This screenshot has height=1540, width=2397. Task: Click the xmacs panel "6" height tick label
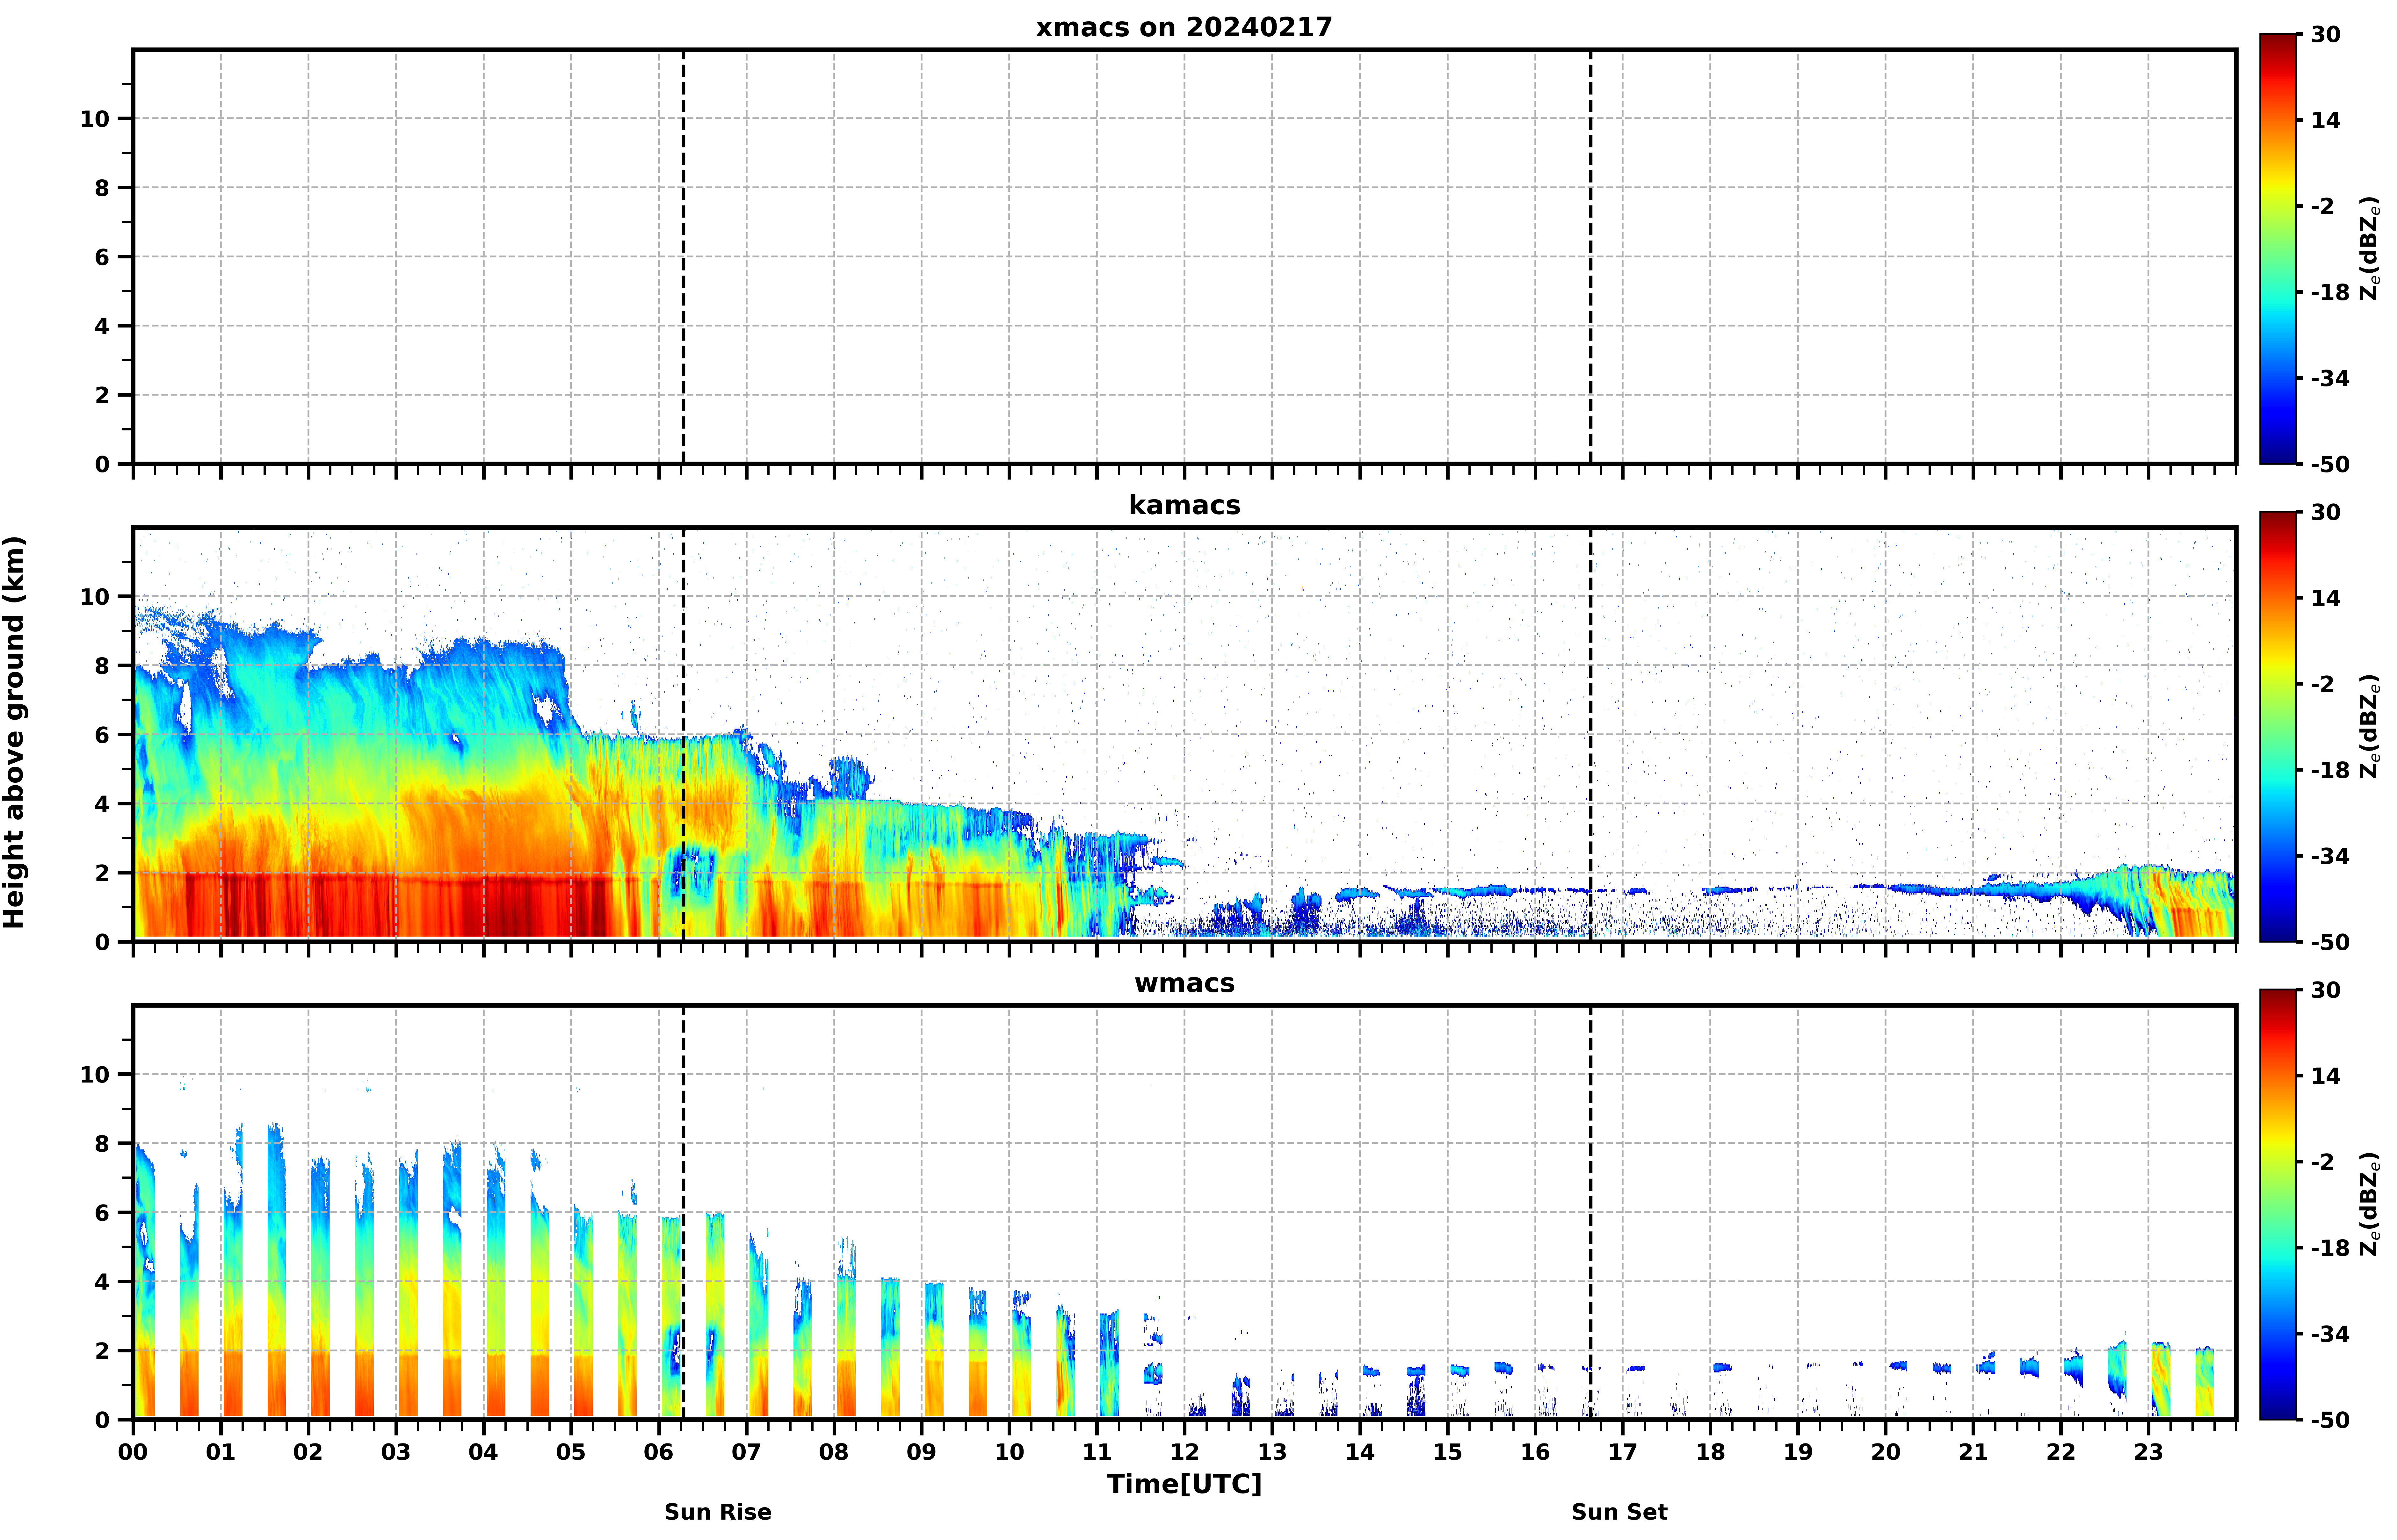coord(102,257)
